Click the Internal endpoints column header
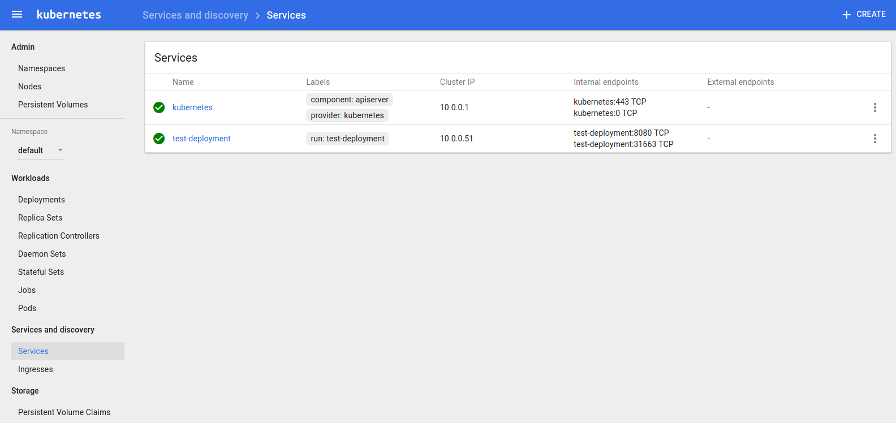 (x=606, y=82)
